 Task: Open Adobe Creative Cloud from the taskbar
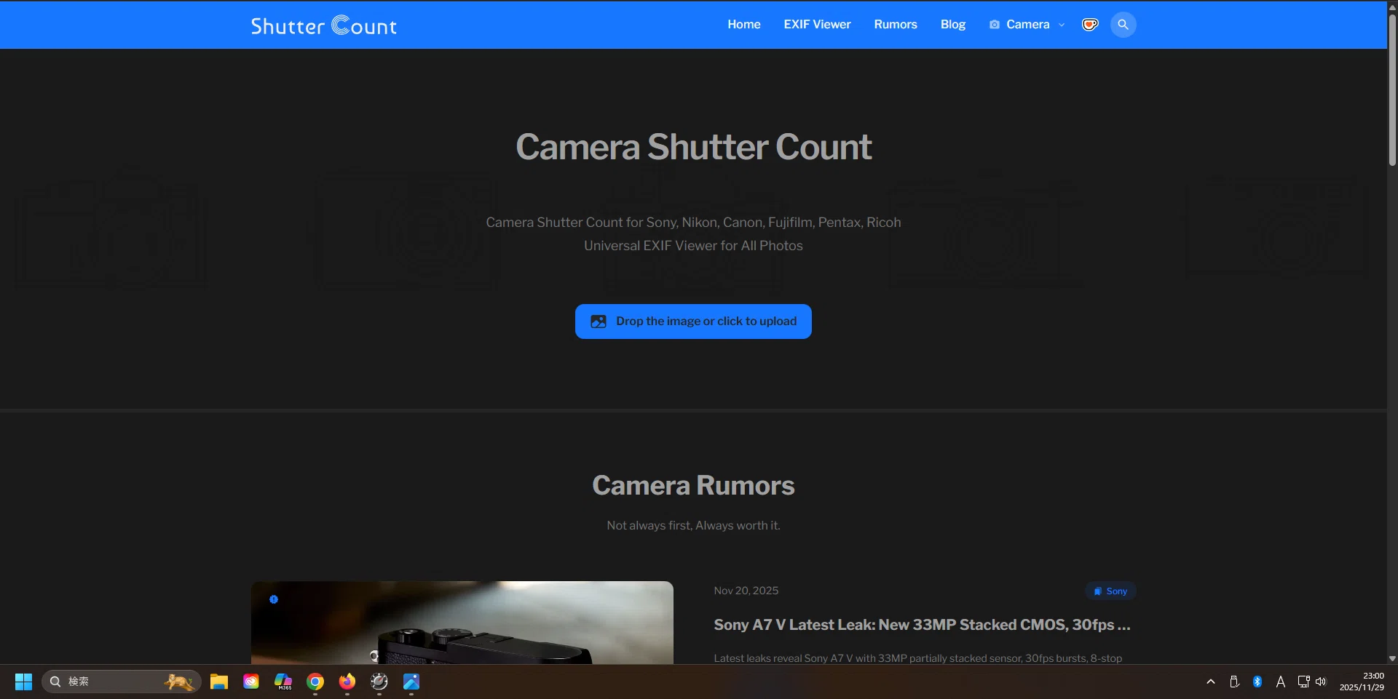tap(251, 682)
